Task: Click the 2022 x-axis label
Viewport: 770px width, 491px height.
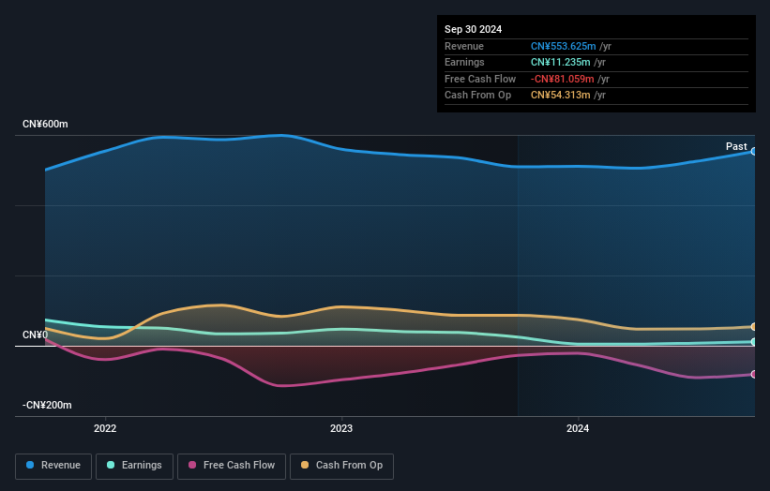Action: click(105, 429)
